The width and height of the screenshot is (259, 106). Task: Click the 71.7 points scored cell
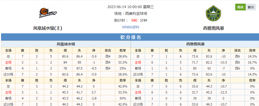point(195,63)
